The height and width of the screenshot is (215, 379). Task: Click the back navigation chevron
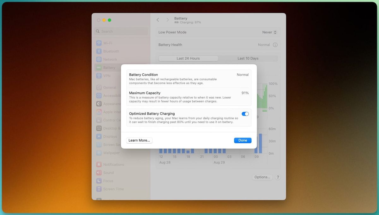click(158, 20)
